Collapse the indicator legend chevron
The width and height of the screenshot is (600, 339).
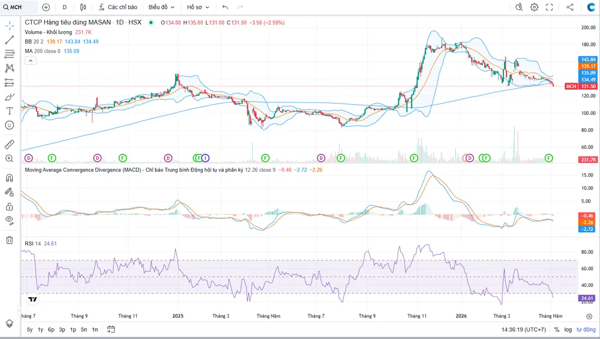(31, 60)
